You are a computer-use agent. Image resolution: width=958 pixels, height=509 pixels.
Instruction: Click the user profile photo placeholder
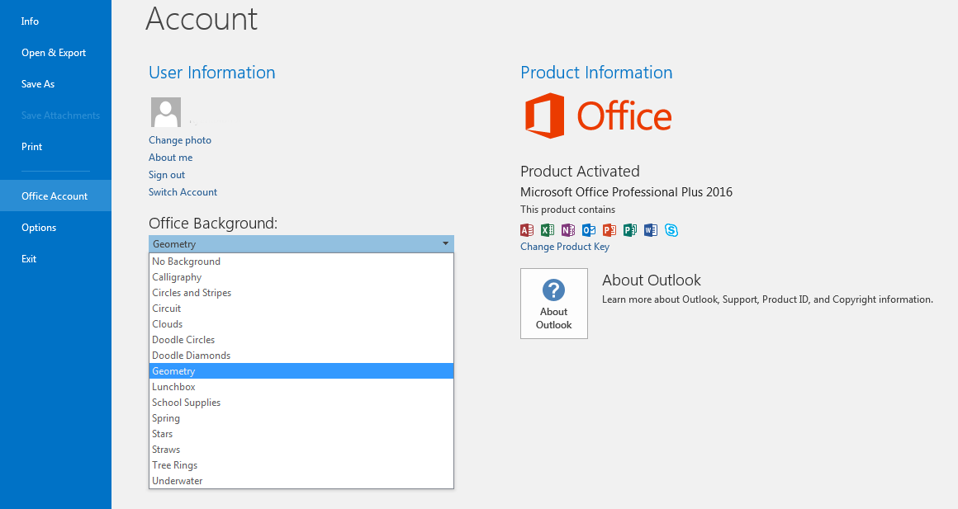(x=165, y=112)
